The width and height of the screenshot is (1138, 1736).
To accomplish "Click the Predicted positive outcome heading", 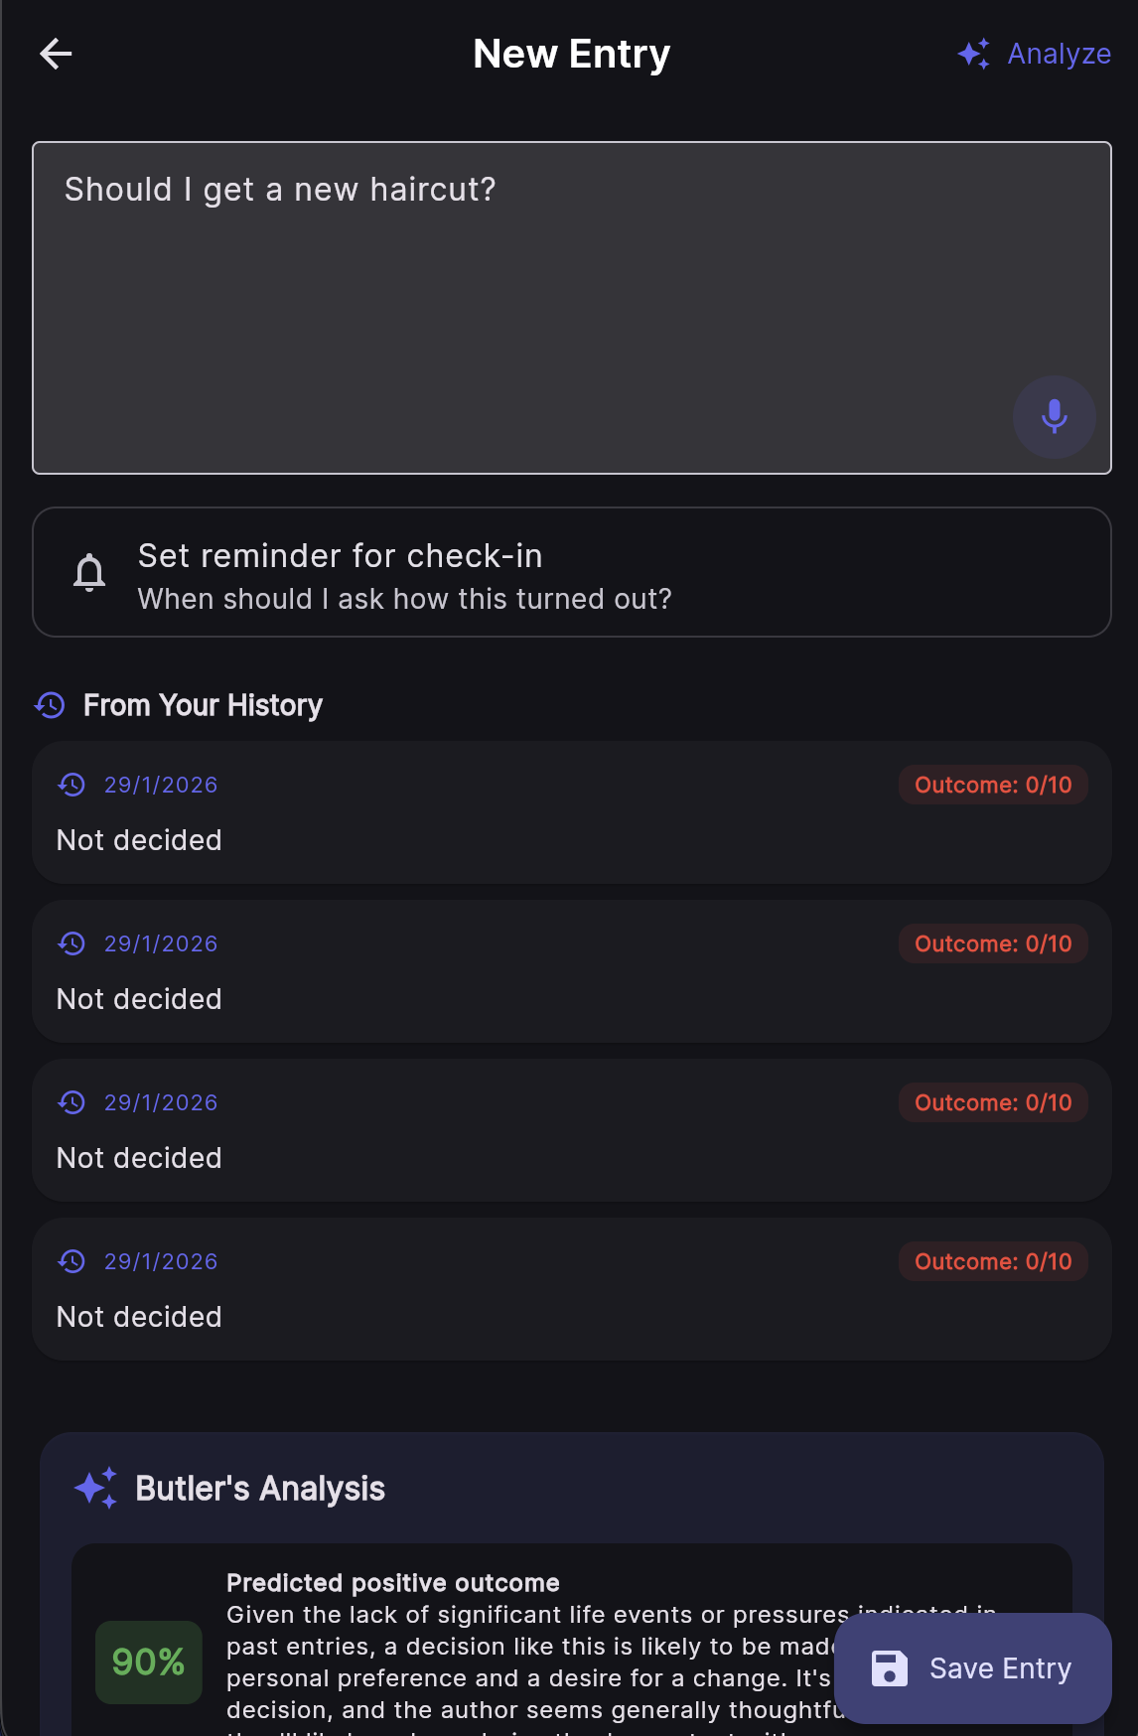I will (x=393, y=1582).
